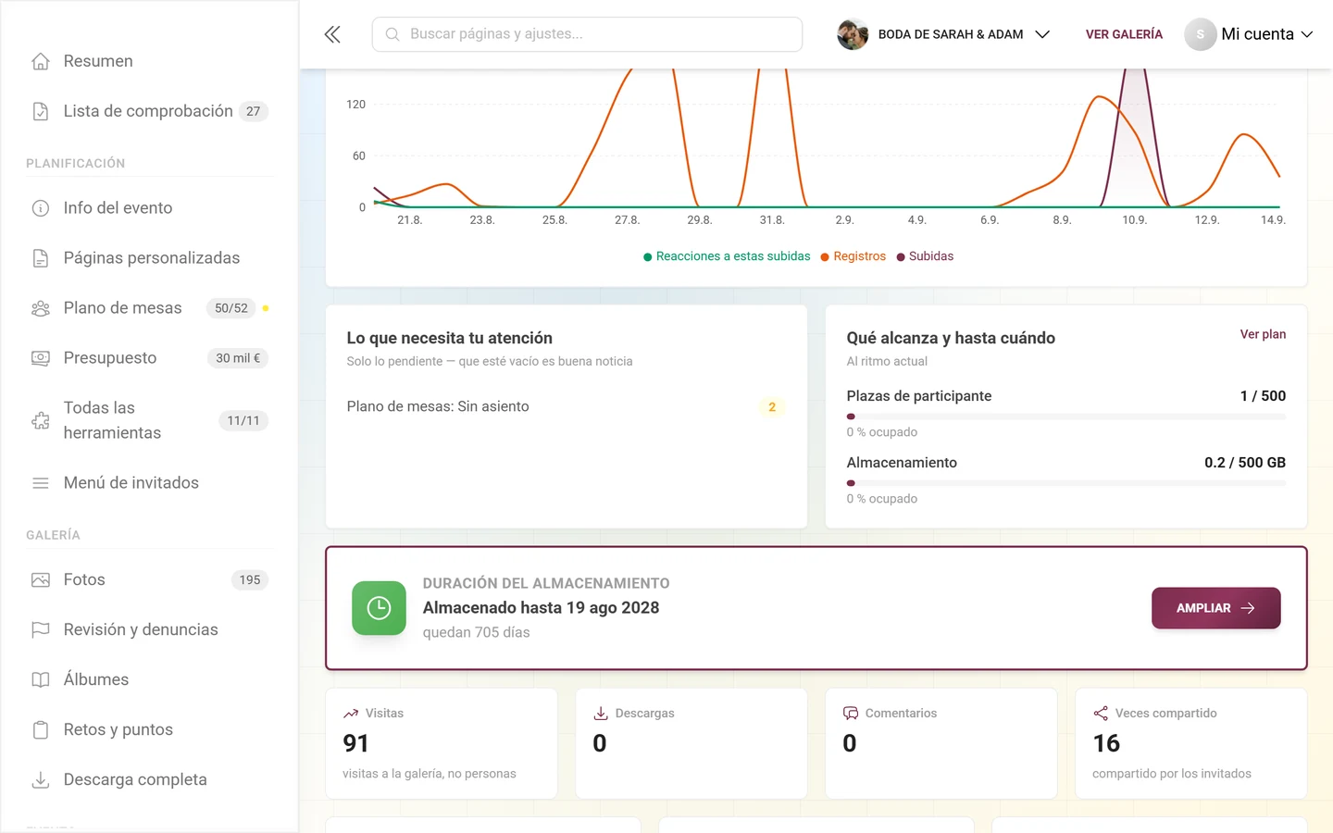Click the Info del evento icon
This screenshot has height=833, width=1333.
[x=41, y=208]
